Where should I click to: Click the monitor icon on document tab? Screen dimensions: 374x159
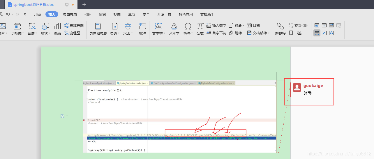tap(67, 5)
